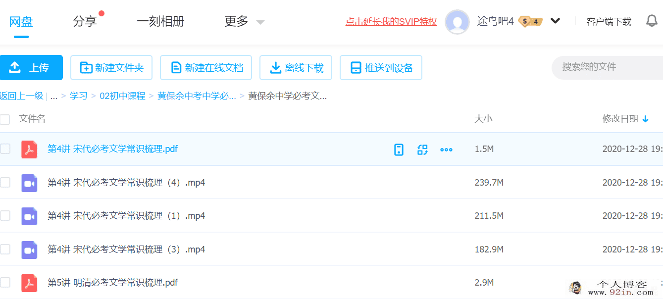Check the box for 第4讲 宋代必考文学常识梳理（4）.mp4
Screen dimensions: 663x299
pos(5,183)
